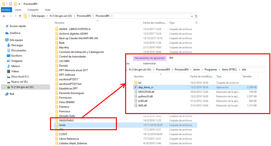Click 'Este equipo' in the address bar
The image size is (271, 146).
point(38,16)
